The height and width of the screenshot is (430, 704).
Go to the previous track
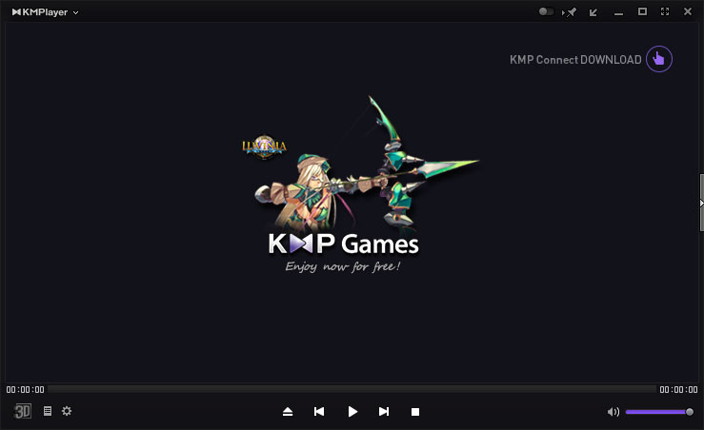[x=319, y=411]
